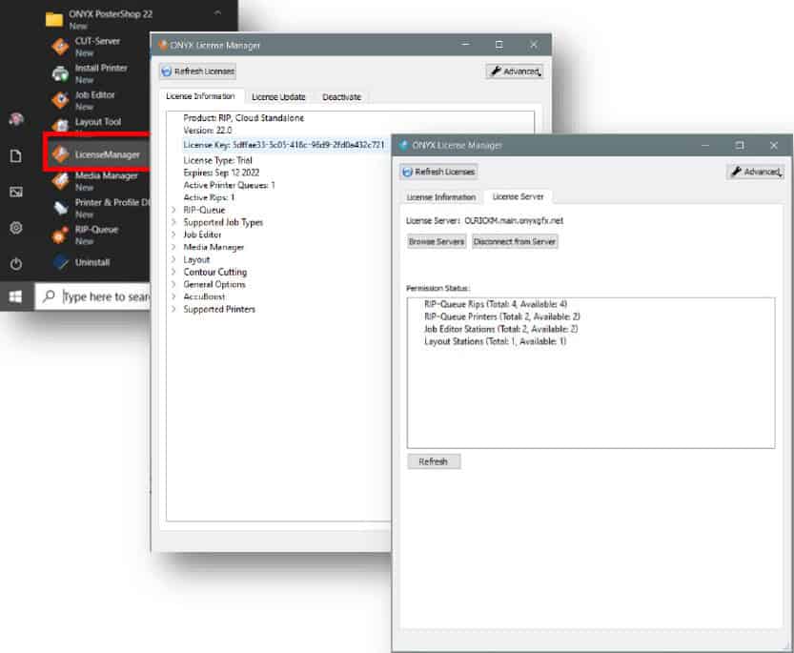Click Refresh below the Permission Status list

(x=434, y=461)
